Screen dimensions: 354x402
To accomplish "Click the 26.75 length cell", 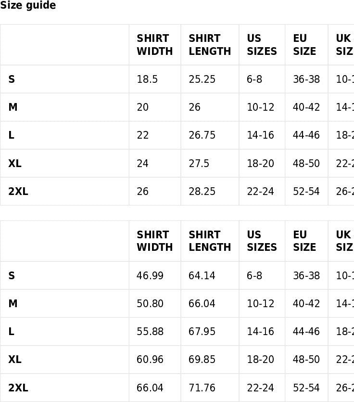I will pyautogui.click(x=202, y=135).
